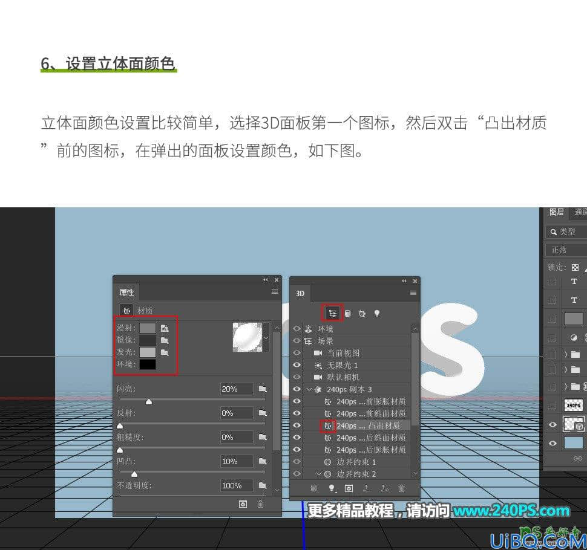Click the trash icon in Properties panel footer

pyautogui.click(x=261, y=504)
